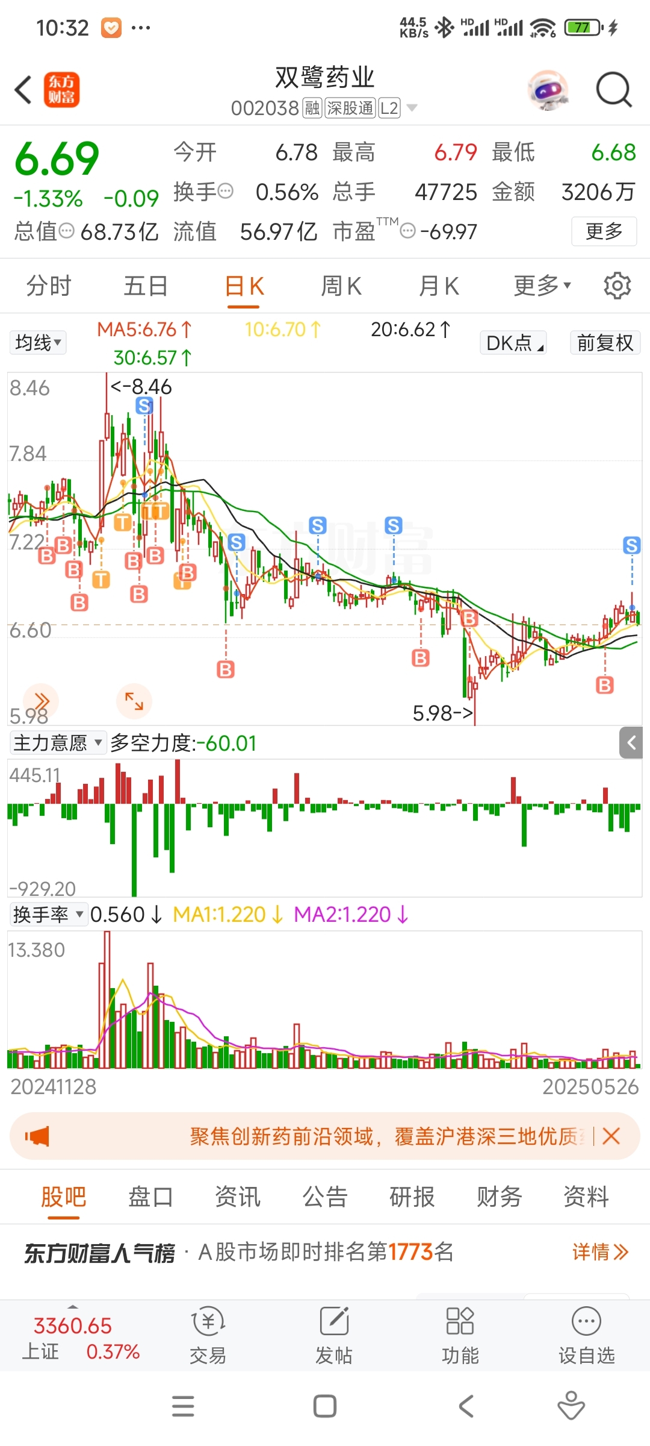The width and height of the screenshot is (650, 1446).
Task: Switch to 分时 chart tab
Action: tap(49, 286)
